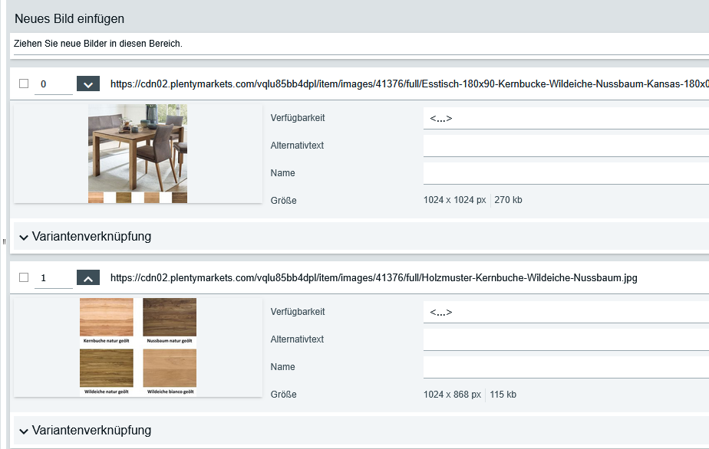Click Name field of the Holzmuster image

565,367
